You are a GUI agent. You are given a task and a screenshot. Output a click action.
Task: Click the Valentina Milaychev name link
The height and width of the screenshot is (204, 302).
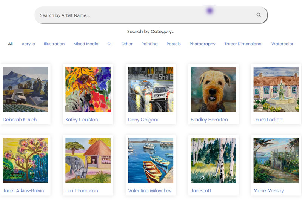(150, 190)
